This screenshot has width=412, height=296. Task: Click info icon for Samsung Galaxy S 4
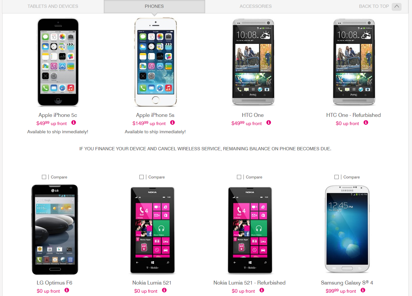pyautogui.click(x=363, y=290)
